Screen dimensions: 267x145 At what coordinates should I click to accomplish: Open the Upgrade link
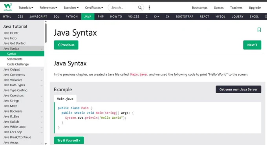255,7
